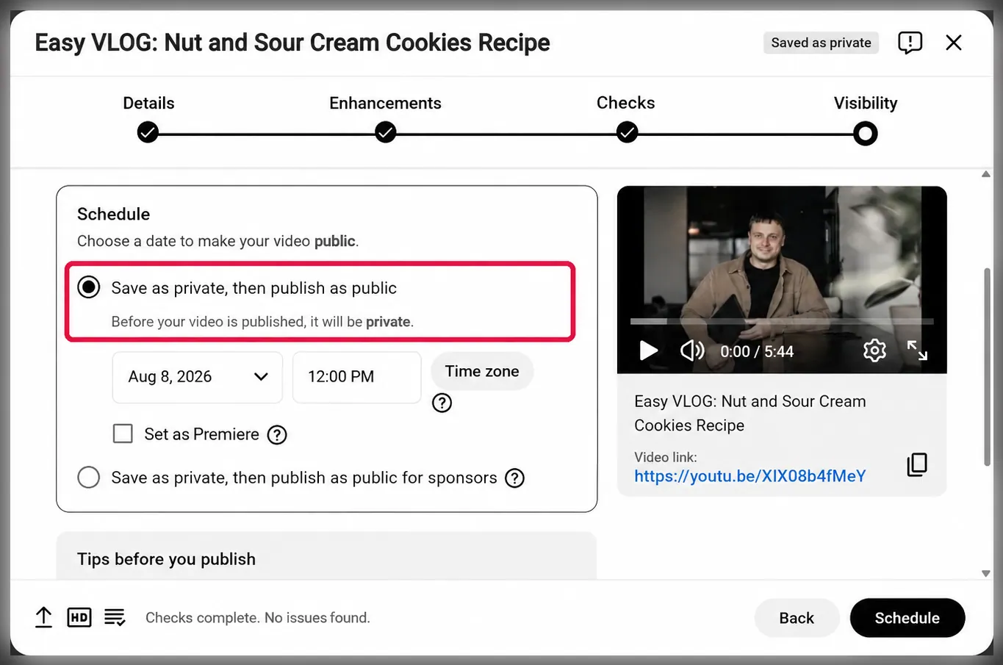The height and width of the screenshot is (665, 1003).
Task: Play the video preview
Action: (x=648, y=351)
